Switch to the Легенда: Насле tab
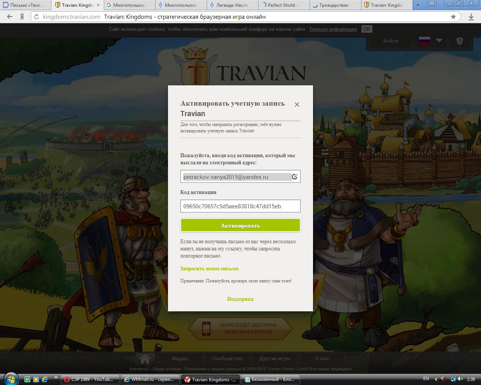Image resolution: width=481 pixels, height=385 pixels. coord(232,5)
